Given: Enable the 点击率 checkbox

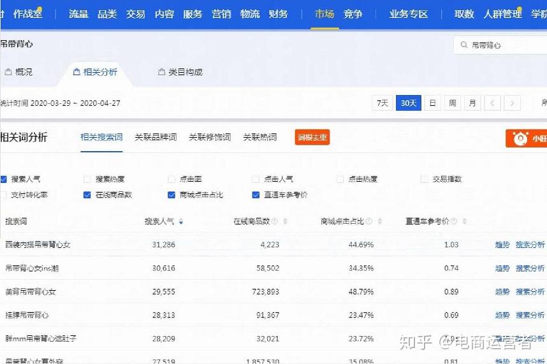Looking at the screenshot, I should pos(171,179).
